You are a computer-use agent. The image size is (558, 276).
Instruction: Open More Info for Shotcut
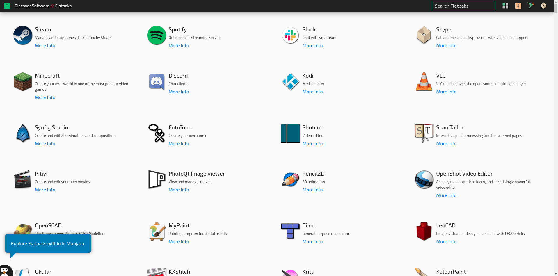click(x=312, y=144)
